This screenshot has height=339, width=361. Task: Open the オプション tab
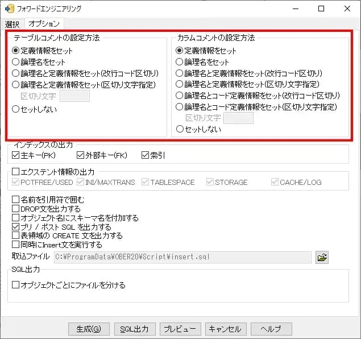(44, 24)
